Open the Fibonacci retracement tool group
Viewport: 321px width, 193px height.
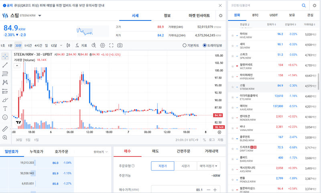[x=5, y=74]
